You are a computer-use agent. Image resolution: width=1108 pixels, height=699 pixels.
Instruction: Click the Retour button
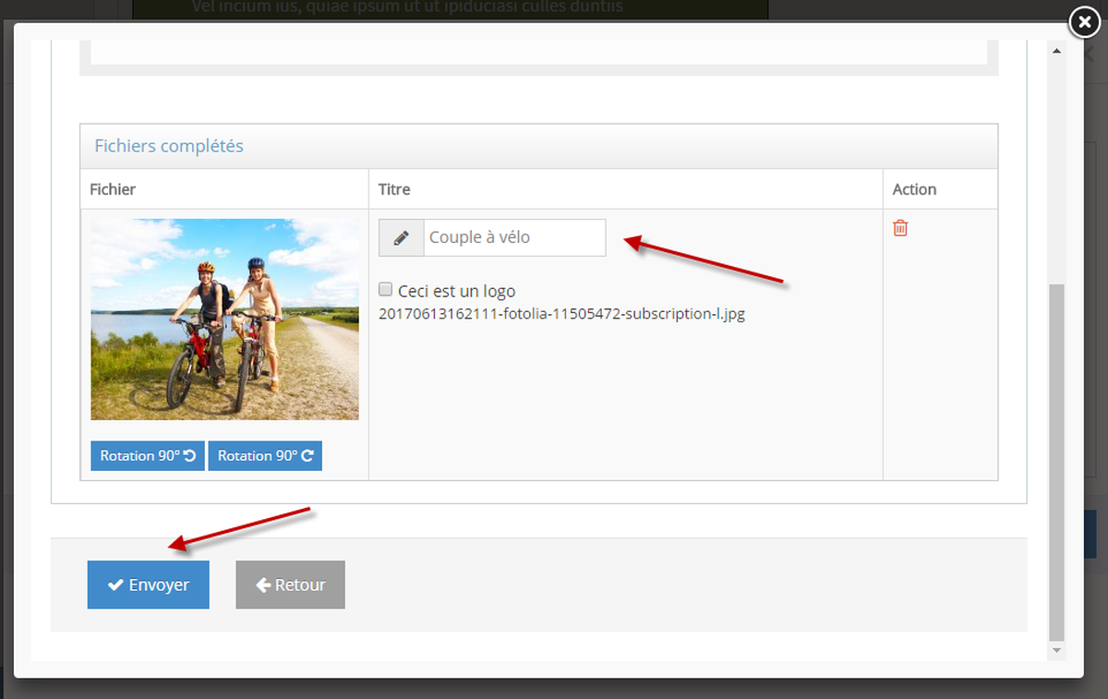click(291, 585)
